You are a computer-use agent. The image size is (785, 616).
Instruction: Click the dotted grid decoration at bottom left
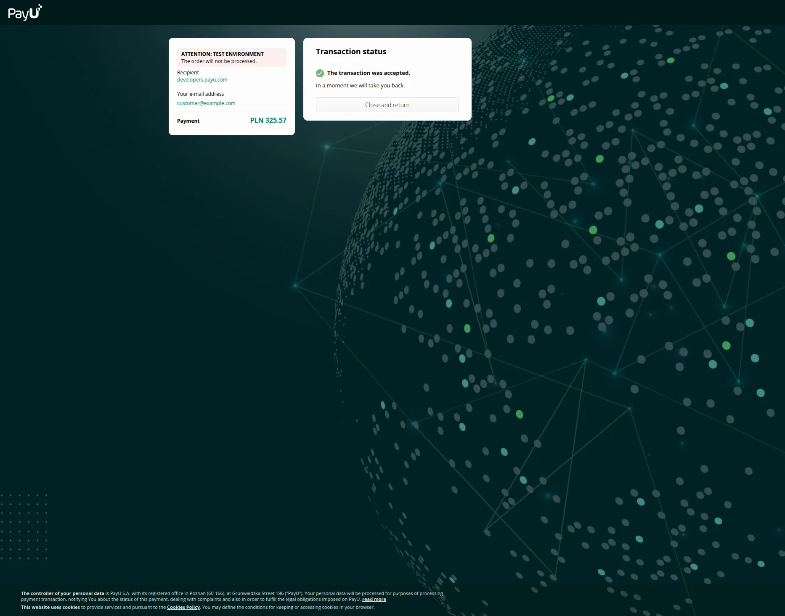24,527
